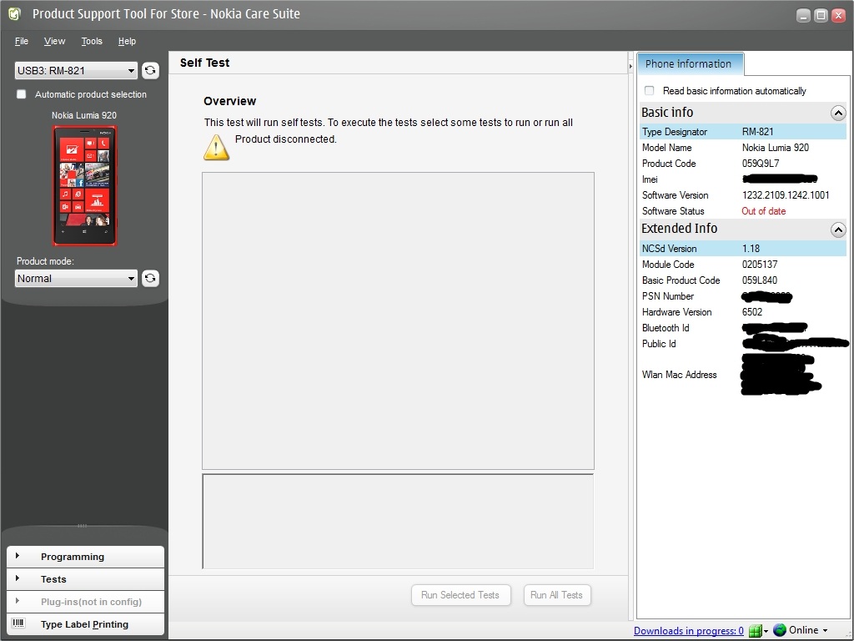Click the refresh icon beside USB3: RM-821
The height and width of the screenshot is (641, 854).
[x=150, y=70]
